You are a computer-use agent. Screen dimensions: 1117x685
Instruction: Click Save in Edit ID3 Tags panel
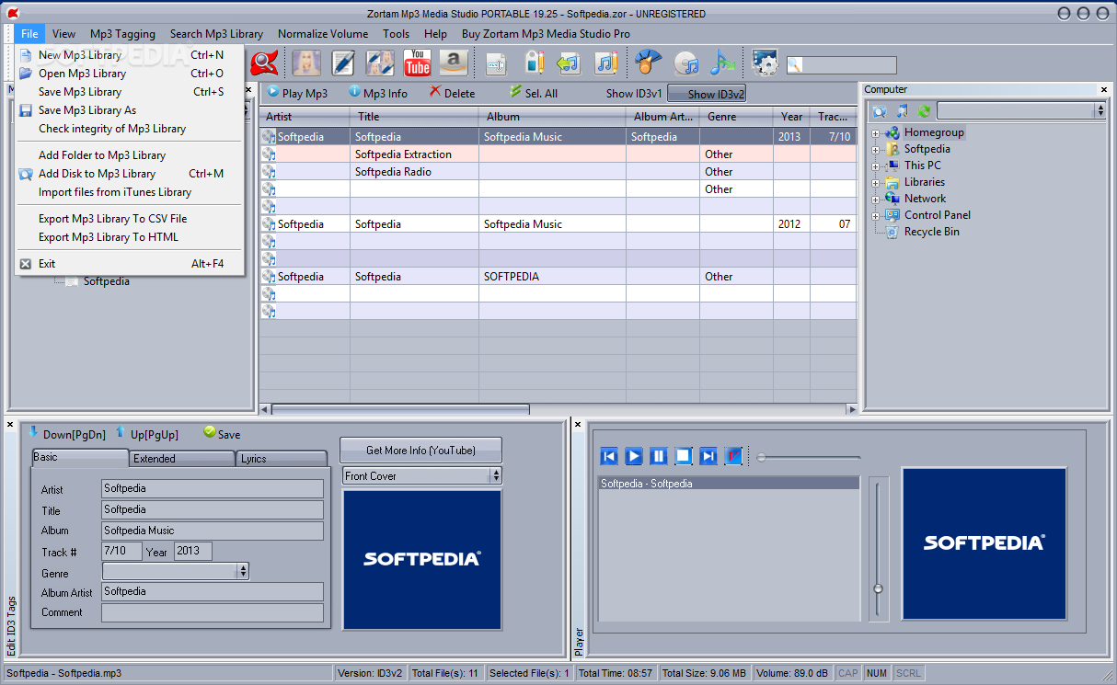(222, 434)
